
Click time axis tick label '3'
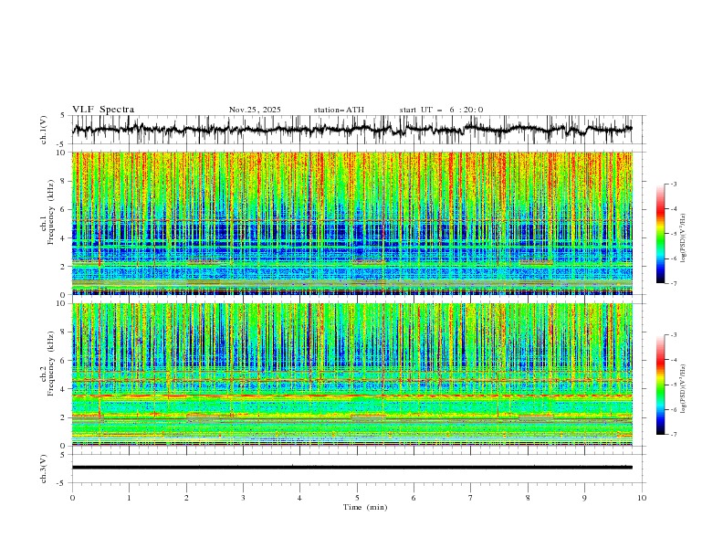[243, 498]
